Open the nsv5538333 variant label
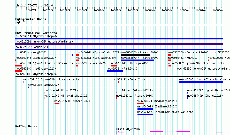Viewport: 230px width, 135px height. tap(221, 52)
